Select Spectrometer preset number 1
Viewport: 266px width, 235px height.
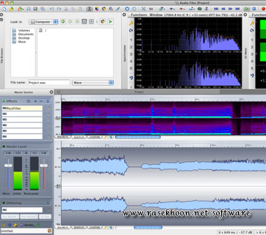tap(131, 40)
